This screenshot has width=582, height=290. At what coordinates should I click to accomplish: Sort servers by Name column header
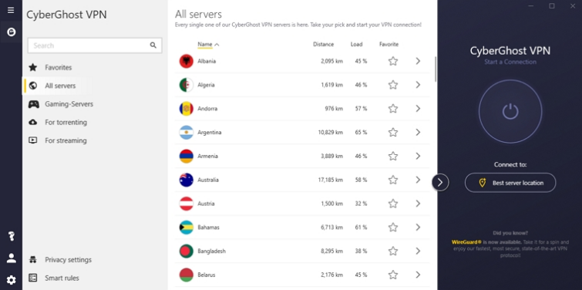[x=204, y=44]
